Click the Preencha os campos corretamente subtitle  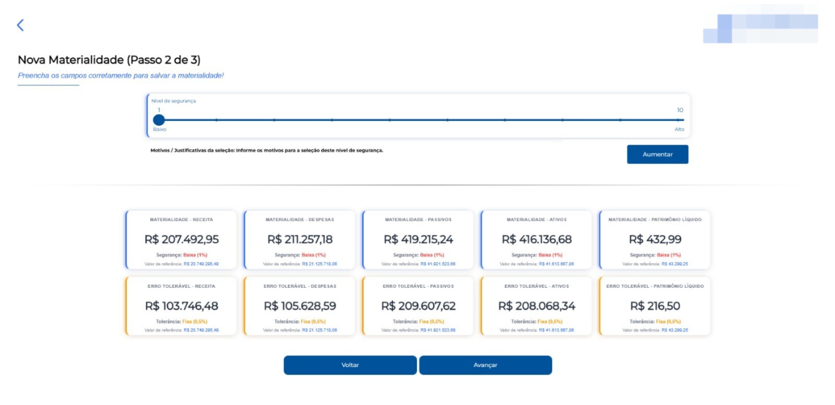[121, 76]
